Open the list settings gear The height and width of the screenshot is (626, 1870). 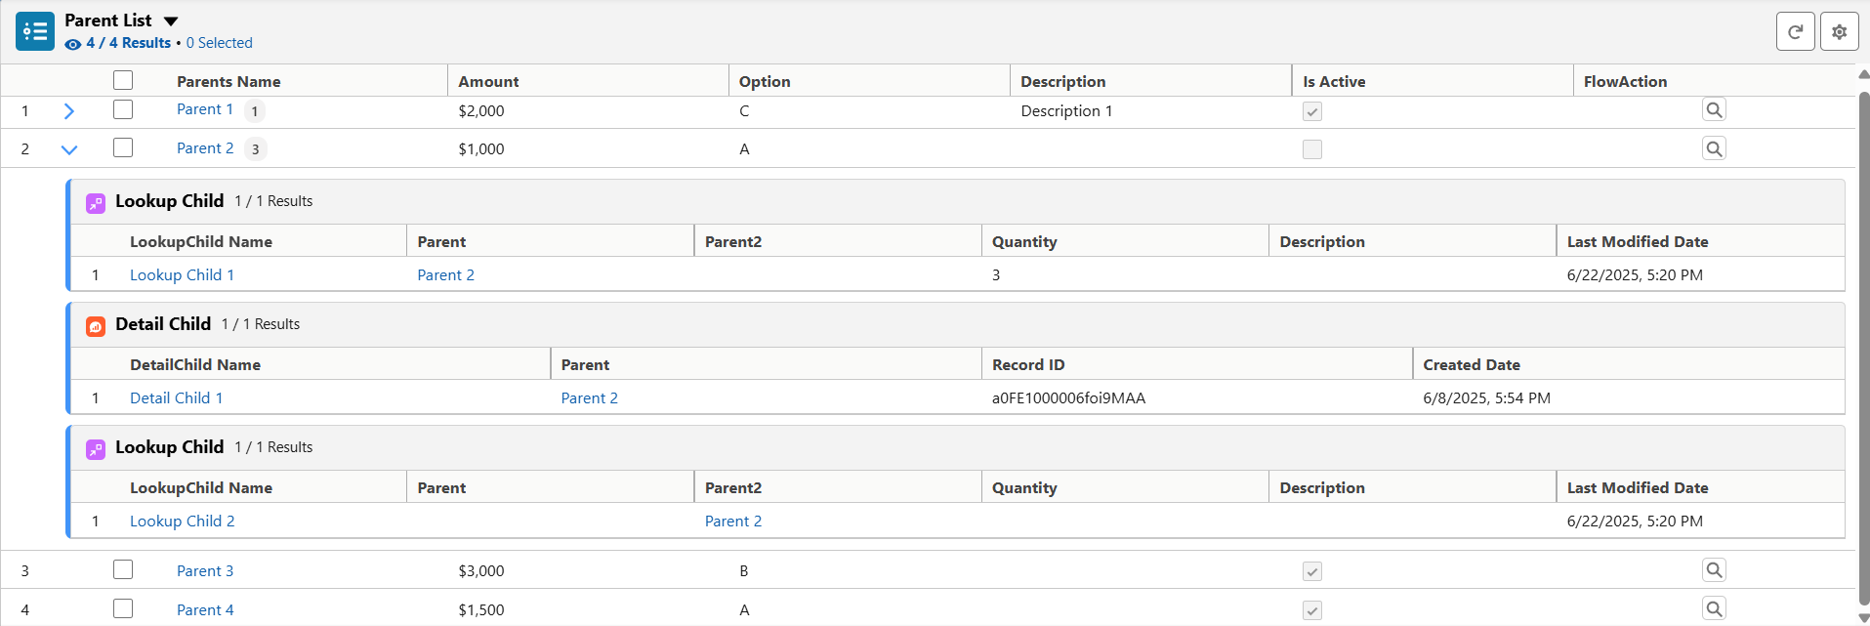pyautogui.click(x=1839, y=31)
